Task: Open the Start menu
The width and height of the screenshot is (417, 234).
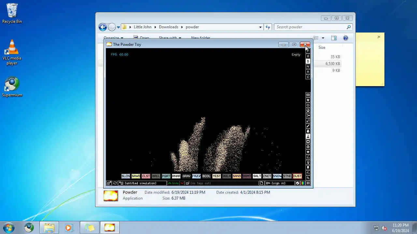Action: (x=9, y=227)
